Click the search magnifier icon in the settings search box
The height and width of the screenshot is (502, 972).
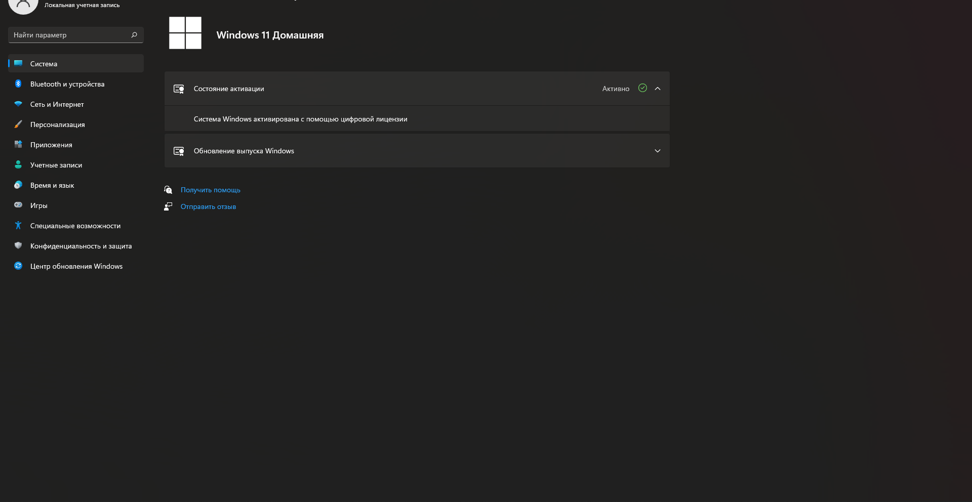tap(134, 35)
